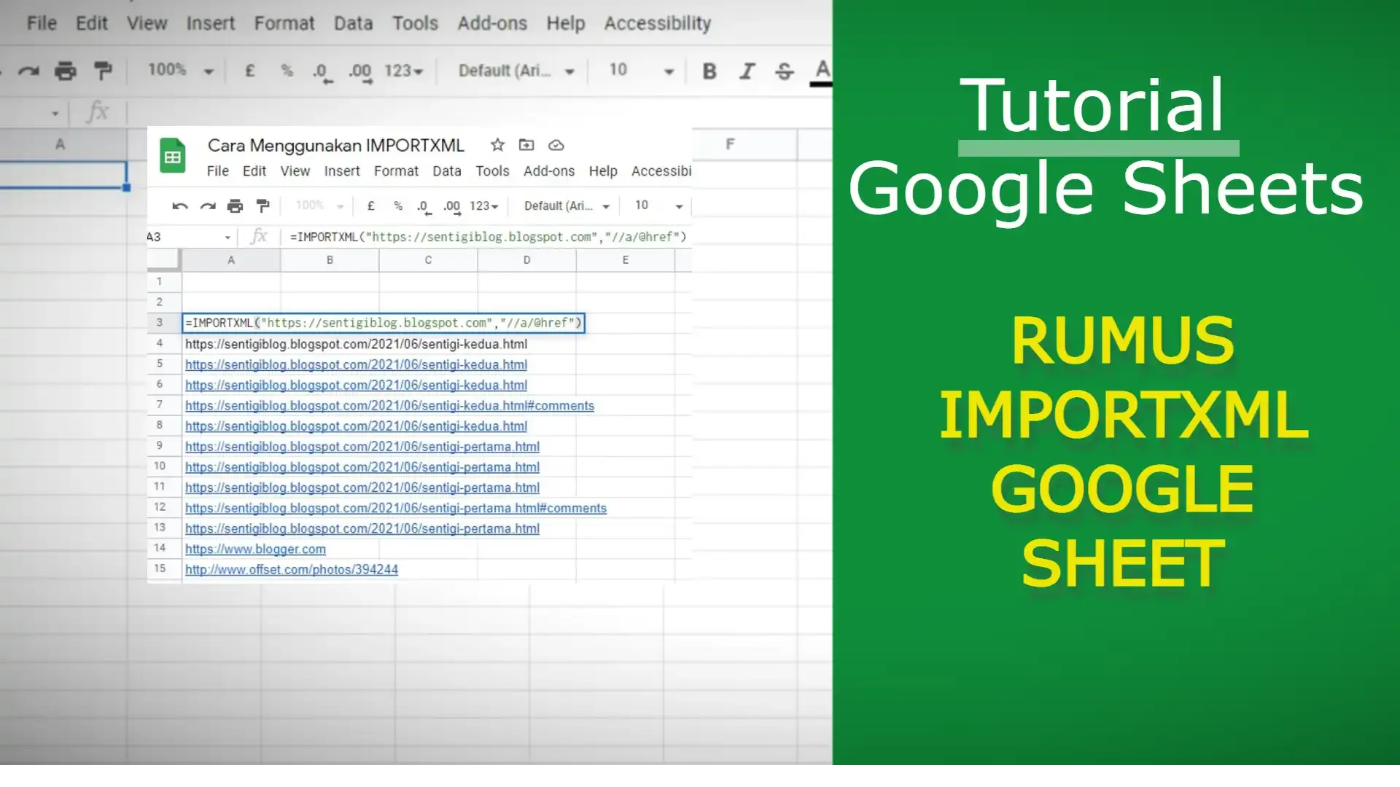Open the sentigi-pertama.html link in row 9
The width and height of the screenshot is (1400, 787).
point(362,447)
